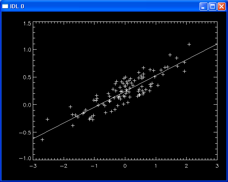Click the x-axis label 3
This screenshot has width=228, height=182.
(x=217, y=166)
